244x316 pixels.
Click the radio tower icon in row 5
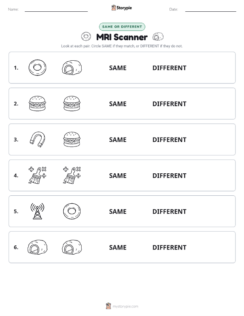[x=38, y=211]
